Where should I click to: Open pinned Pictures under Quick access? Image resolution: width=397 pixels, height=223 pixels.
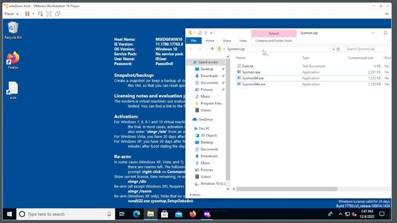(207, 89)
